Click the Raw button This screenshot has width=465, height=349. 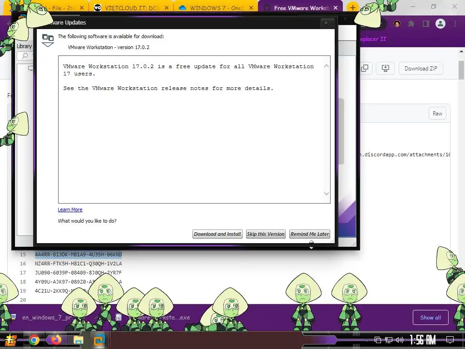(x=437, y=113)
